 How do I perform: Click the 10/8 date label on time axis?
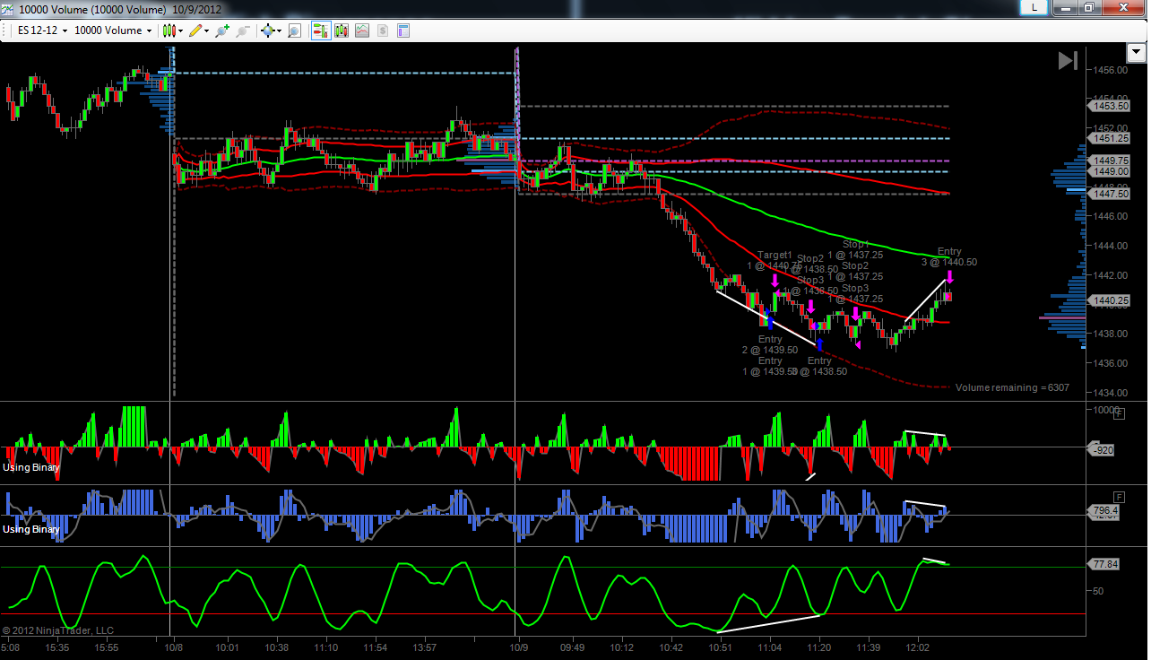pyautogui.click(x=173, y=647)
